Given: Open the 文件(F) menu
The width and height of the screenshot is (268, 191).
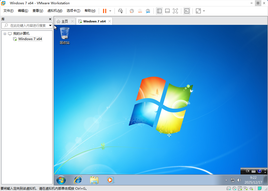Looking at the screenshot, I should (8, 11).
